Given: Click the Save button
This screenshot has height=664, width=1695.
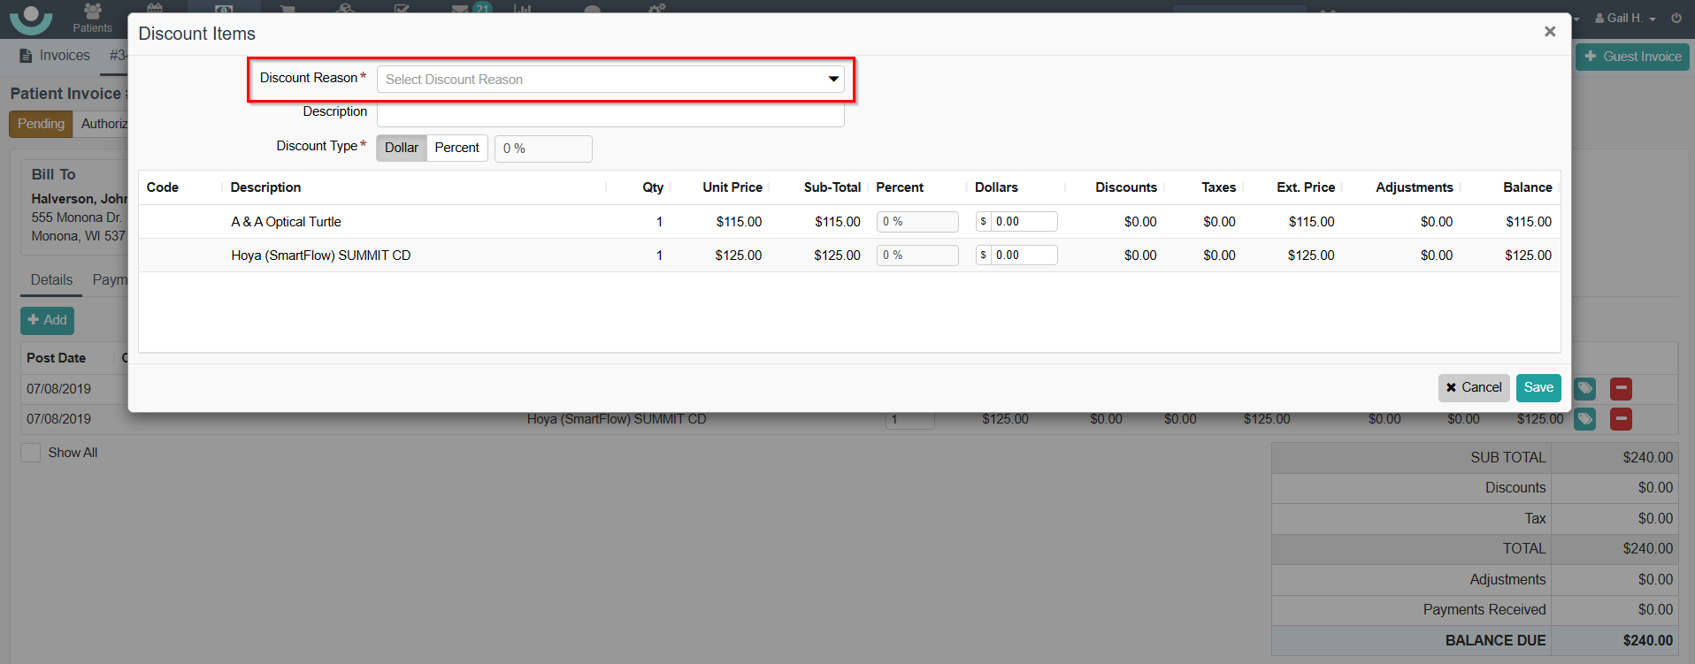Looking at the screenshot, I should (1538, 387).
